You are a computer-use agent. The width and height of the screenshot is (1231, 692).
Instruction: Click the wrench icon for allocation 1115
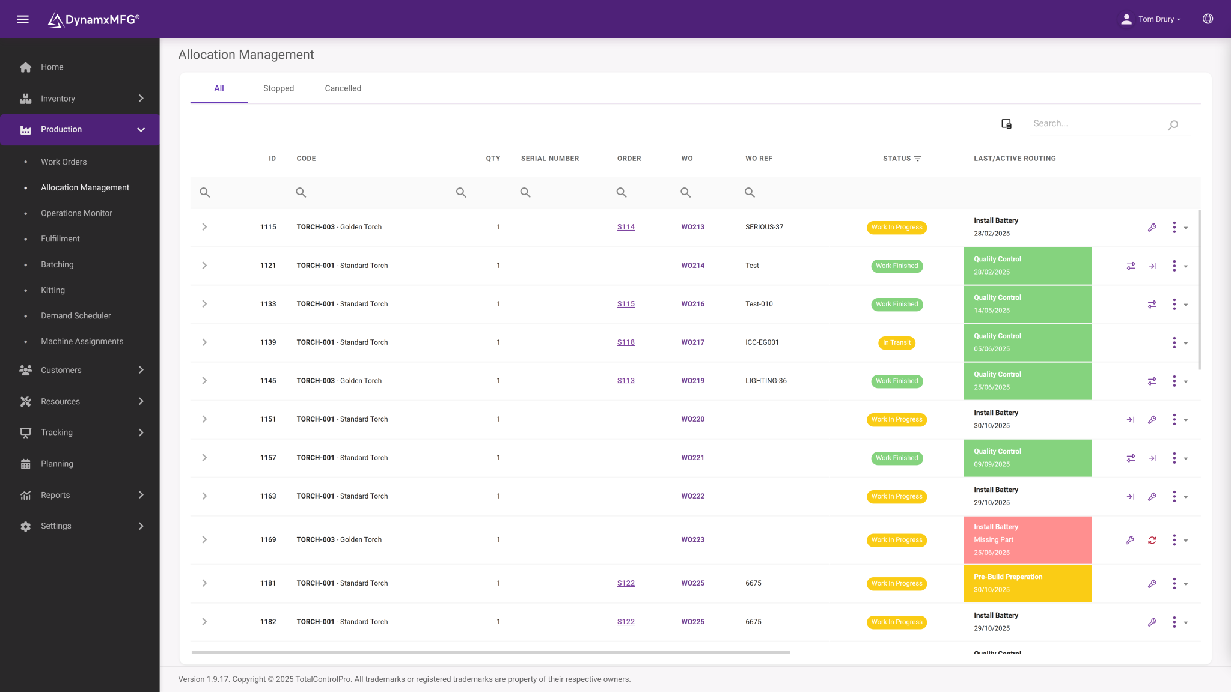click(1152, 228)
